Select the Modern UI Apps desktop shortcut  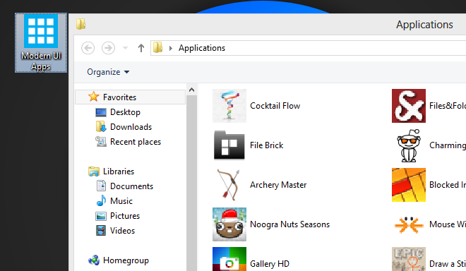41,43
